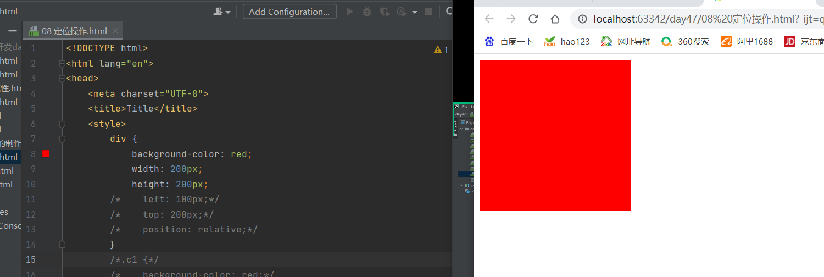The width and height of the screenshot is (824, 277).
Task: Open the Code With Me user dropdown
Action: click(222, 12)
